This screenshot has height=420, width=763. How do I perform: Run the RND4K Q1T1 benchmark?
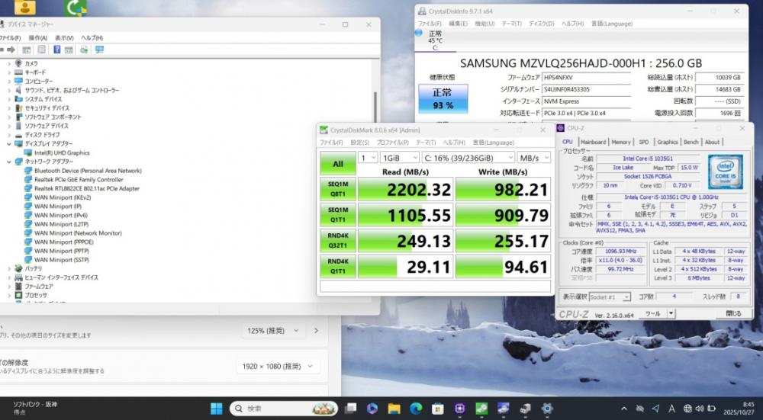point(338,266)
